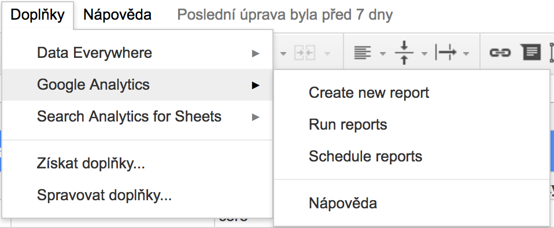
Task: Click the insert link icon
Action: pyautogui.click(x=500, y=53)
